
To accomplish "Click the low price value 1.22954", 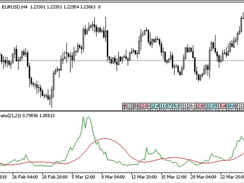I will pos(71,7).
